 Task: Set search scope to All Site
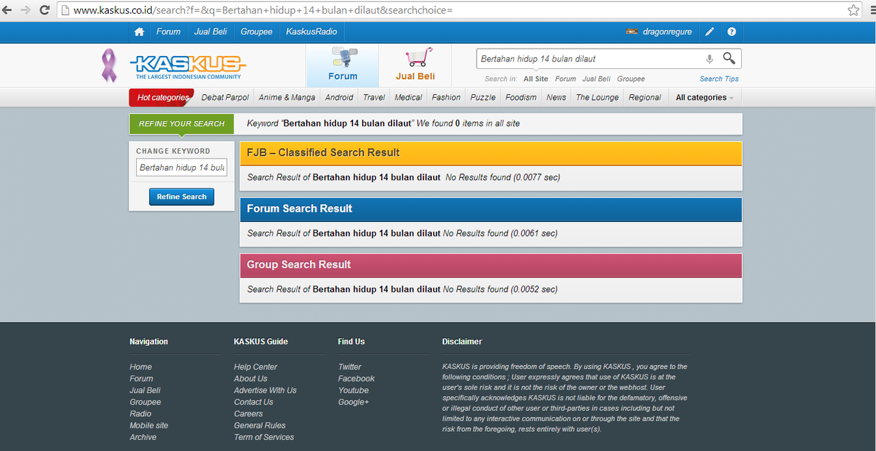536,79
